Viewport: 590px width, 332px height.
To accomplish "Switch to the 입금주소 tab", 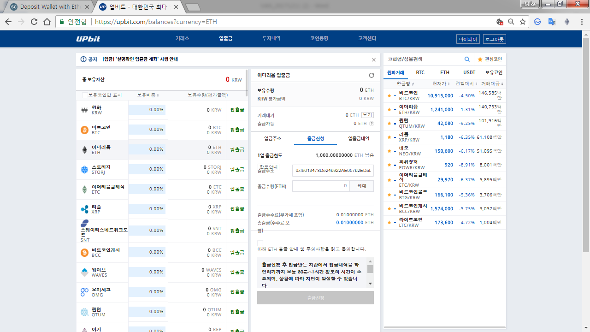I will tap(272, 138).
